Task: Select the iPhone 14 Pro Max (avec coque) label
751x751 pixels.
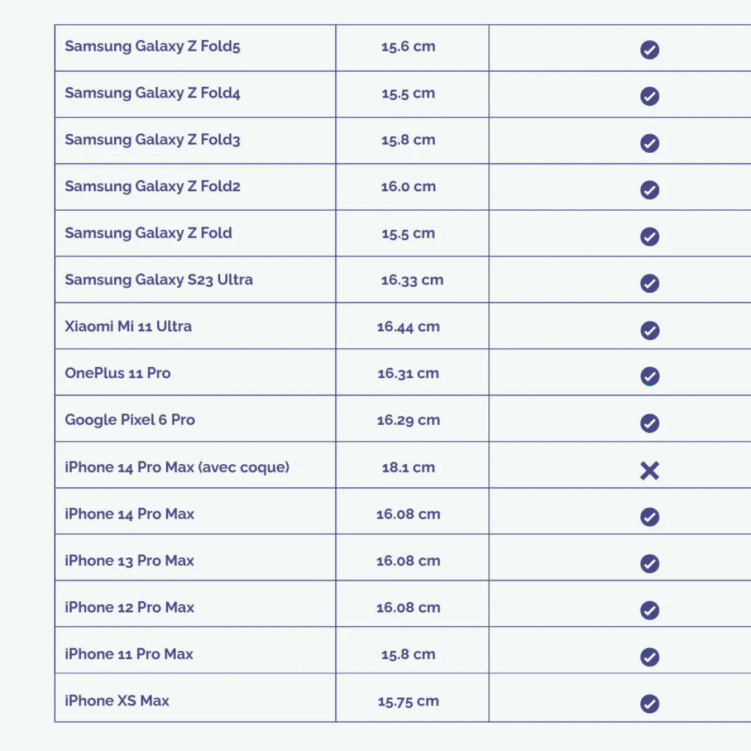Action: click(177, 467)
